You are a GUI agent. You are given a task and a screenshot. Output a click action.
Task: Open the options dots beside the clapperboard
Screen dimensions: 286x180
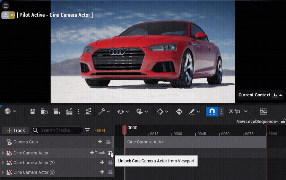[78, 112]
